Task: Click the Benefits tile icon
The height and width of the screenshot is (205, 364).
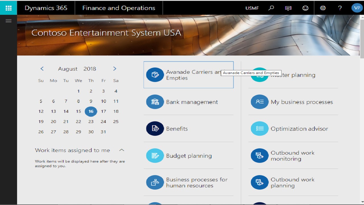Action: tap(155, 129)
